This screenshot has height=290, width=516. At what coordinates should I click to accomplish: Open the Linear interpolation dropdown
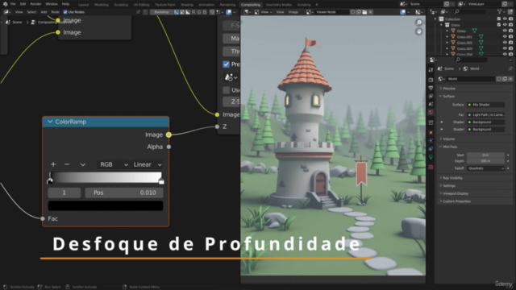pos(147,164)
